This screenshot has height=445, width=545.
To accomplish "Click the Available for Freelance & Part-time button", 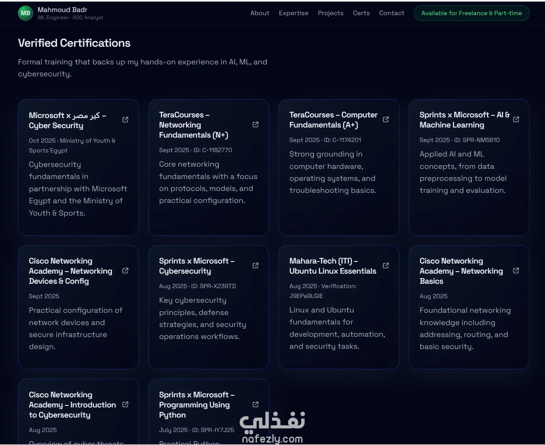I will (471, 13).
